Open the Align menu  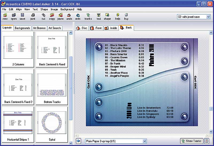click(x=19, y=9)
